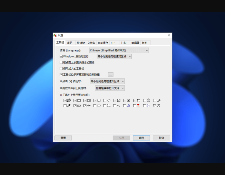The image size is (225, 175).
Task: Open the 语言 (Language) dropdown
Action: (x=119, y=50)
